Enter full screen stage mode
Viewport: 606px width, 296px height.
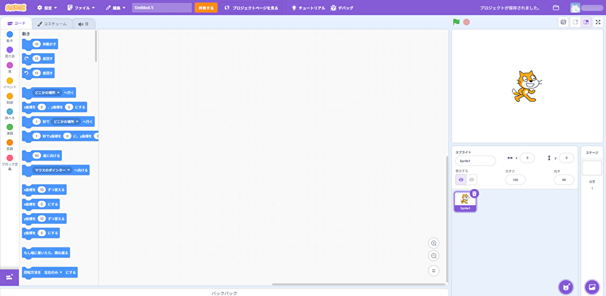tap(598, 22)
